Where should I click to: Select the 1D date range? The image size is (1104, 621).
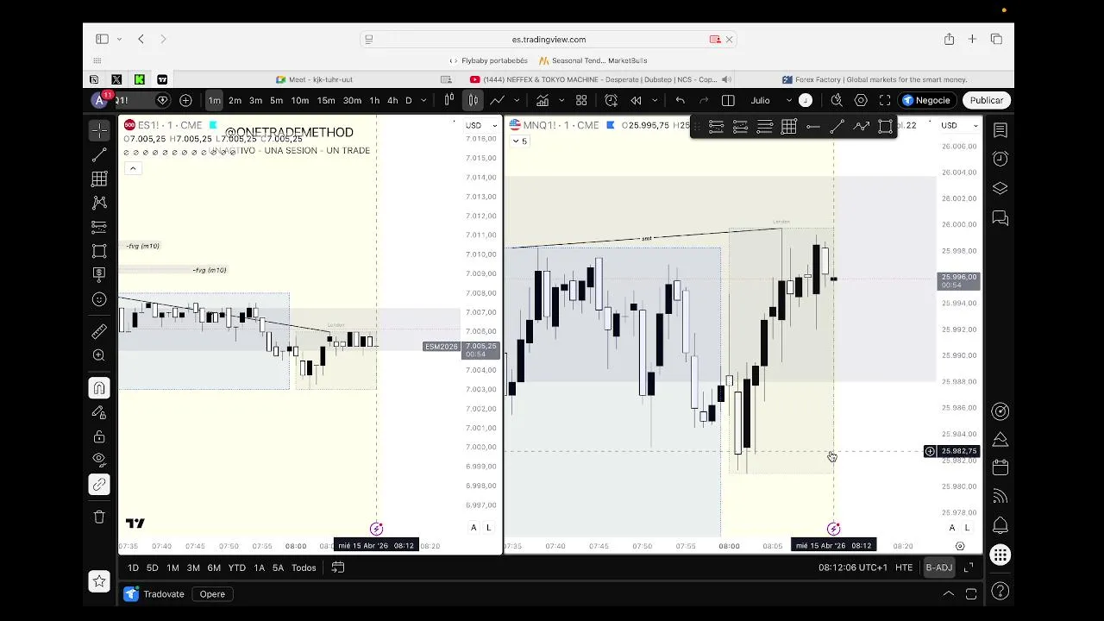tap(133, 568)
